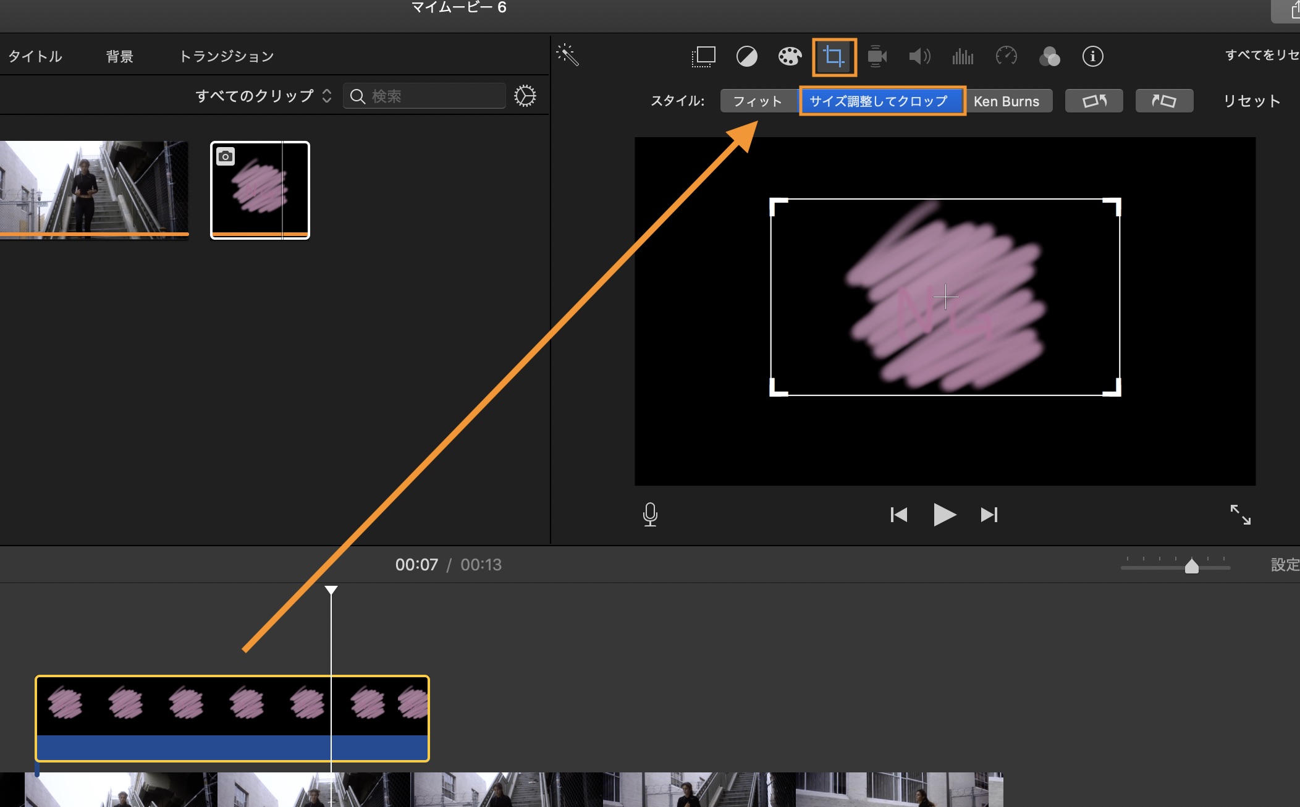Click the bottom-right crop corner handle
Image resolution: width=1300 pixels, height=807 pixels.
tap(1112, 387)
